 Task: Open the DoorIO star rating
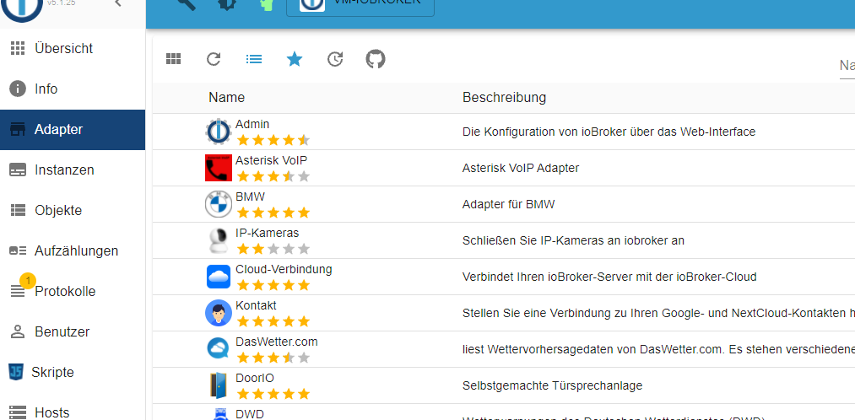pos(273,394)
